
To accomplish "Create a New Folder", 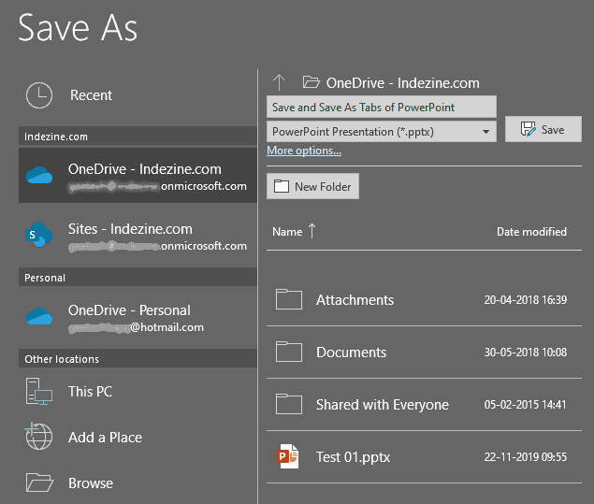I will (313, 186).
